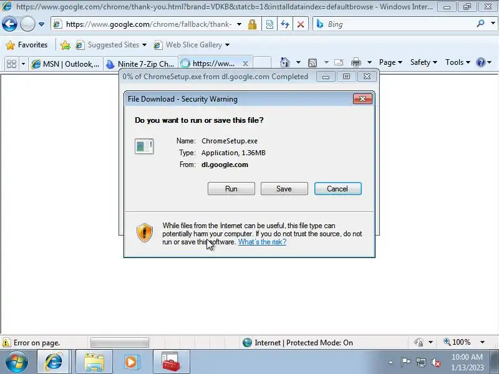Close the current https tab
499x374 pixels.
pos(245,64)
